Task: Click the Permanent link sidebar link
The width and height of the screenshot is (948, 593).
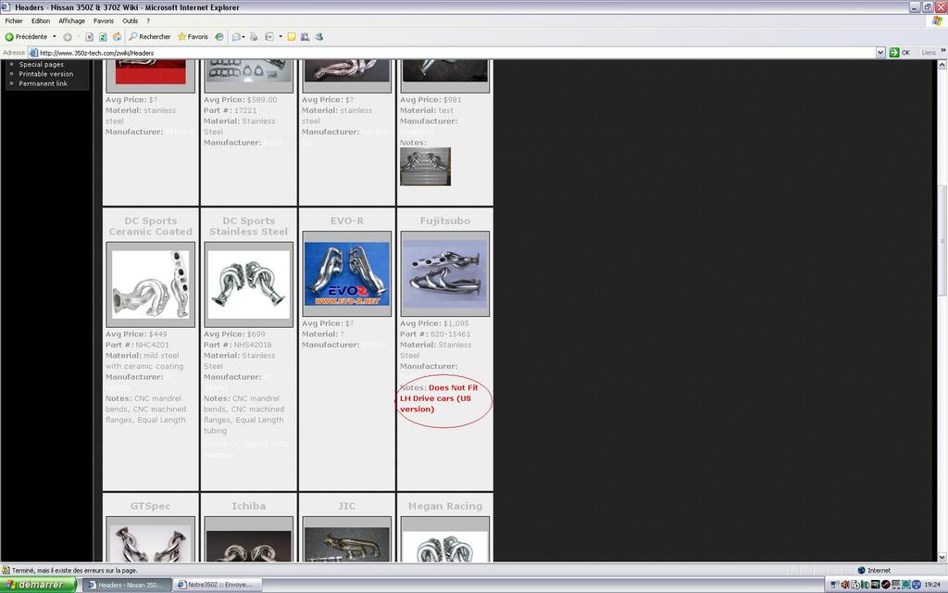Action: tap(43, 83)
